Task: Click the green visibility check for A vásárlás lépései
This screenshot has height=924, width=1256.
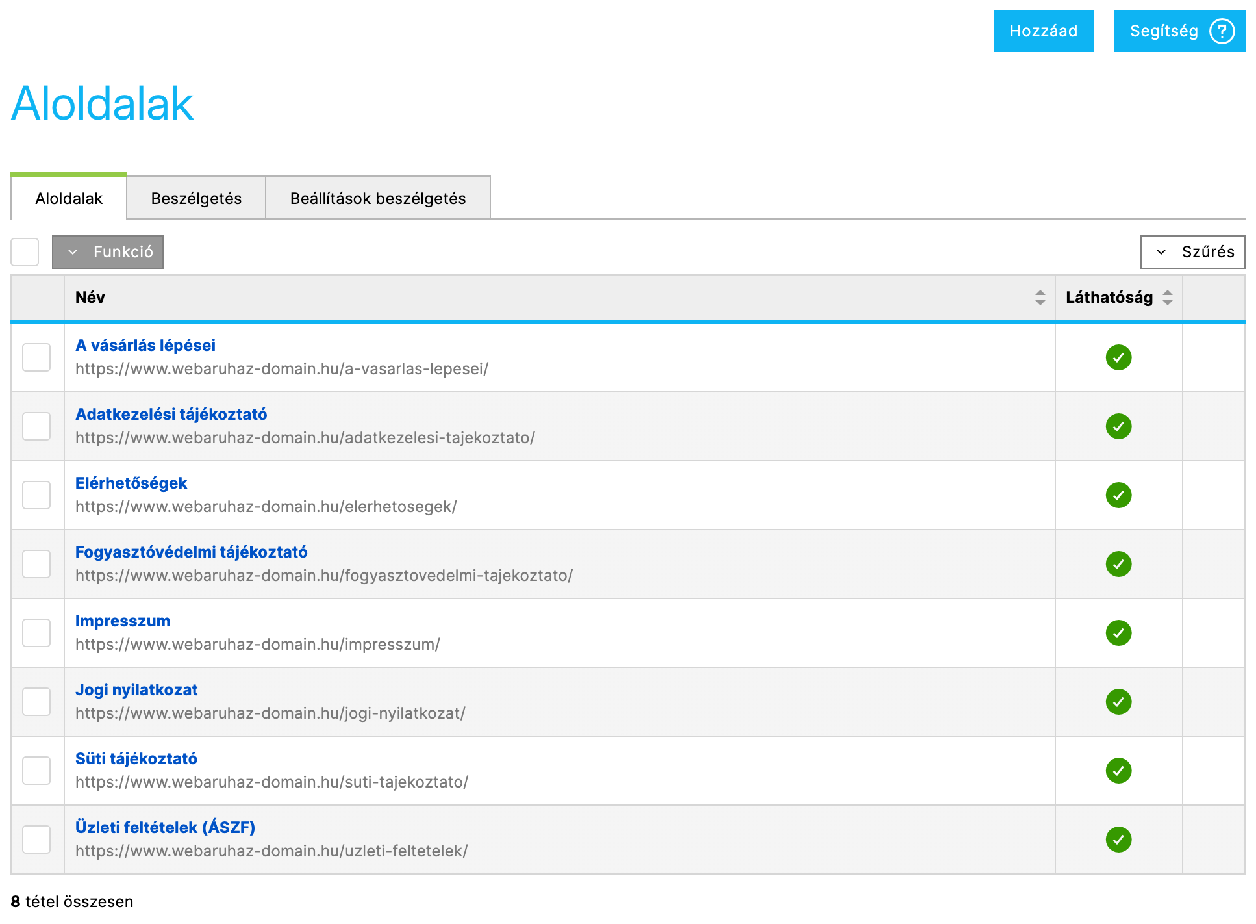Action: [1118, 357]
